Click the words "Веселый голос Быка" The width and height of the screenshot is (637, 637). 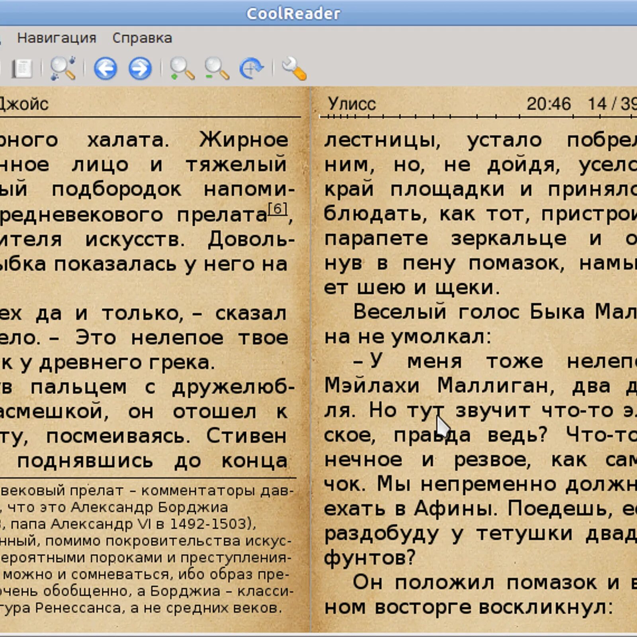pos(469,311)
